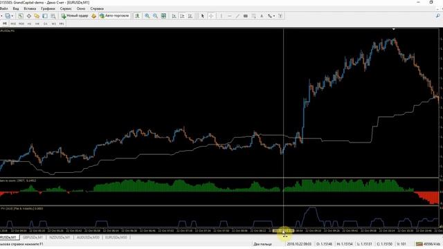Image resolution: width=443 pixels, height=249 pixels.
Task: Open the Navigator panel icon
Action: point(37,16)
